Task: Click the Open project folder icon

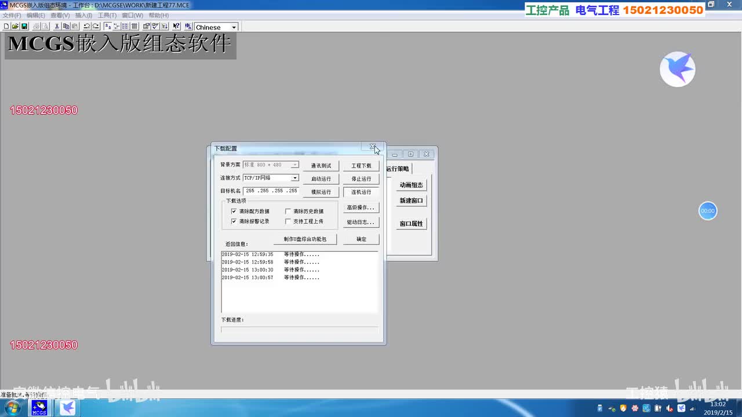Action: 15,27
